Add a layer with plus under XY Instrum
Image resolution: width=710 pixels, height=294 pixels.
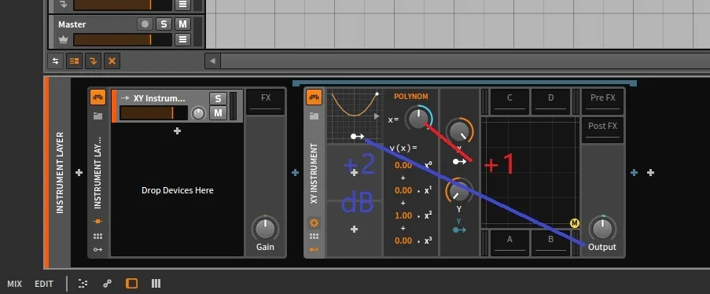click(177, 130)
